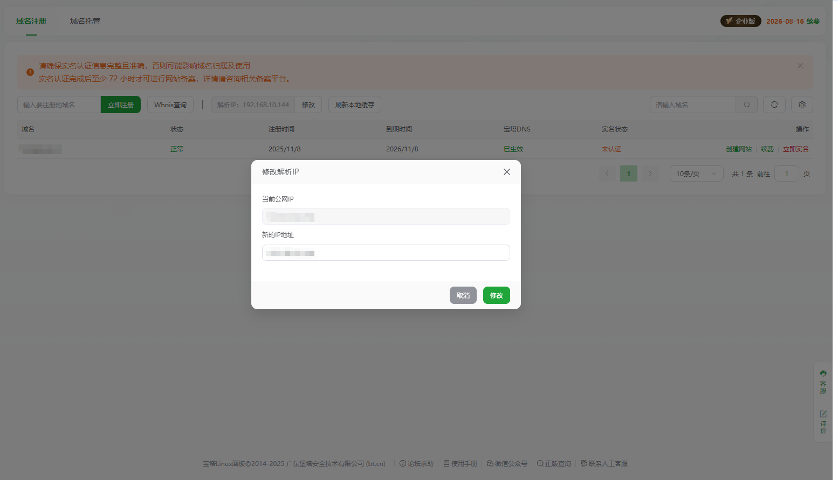Click the 立即注册 register button
838x480 pixels.
pos(120,104)
